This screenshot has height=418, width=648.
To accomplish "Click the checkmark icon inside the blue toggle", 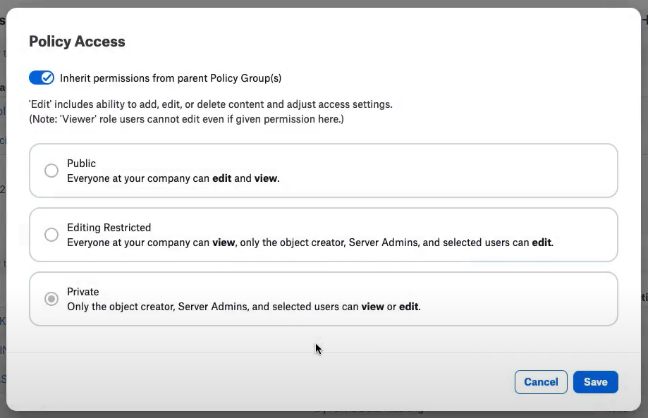I will point(47,78).
